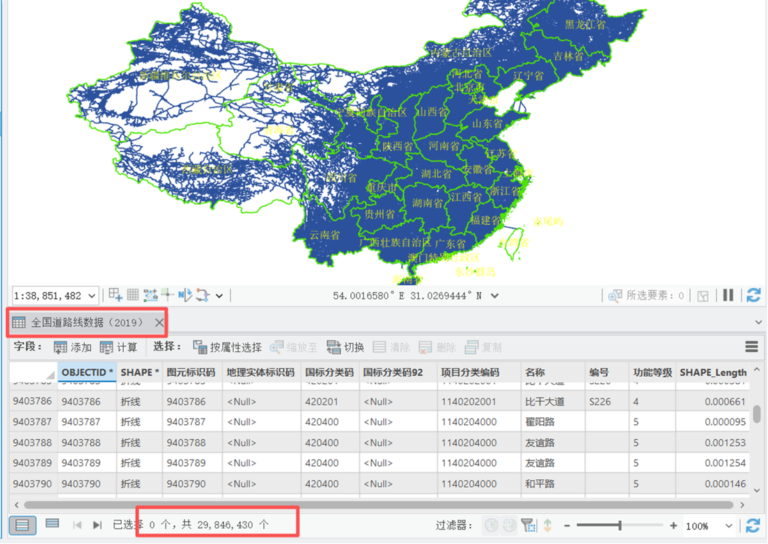The image size is (768, 544).
Task: Click the 地理实体标识码 column header
Action: (260, 373)
